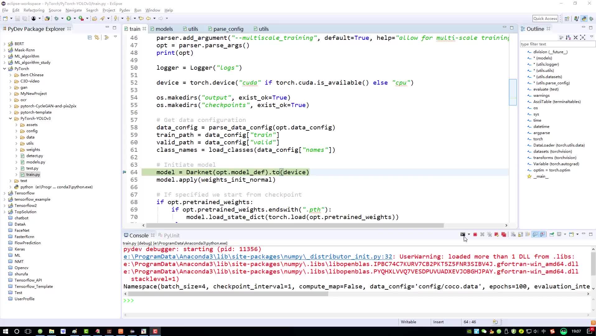Click the Profile user icon in toolbar
This screenshot has width=596, height=336.
coord(34,19)
